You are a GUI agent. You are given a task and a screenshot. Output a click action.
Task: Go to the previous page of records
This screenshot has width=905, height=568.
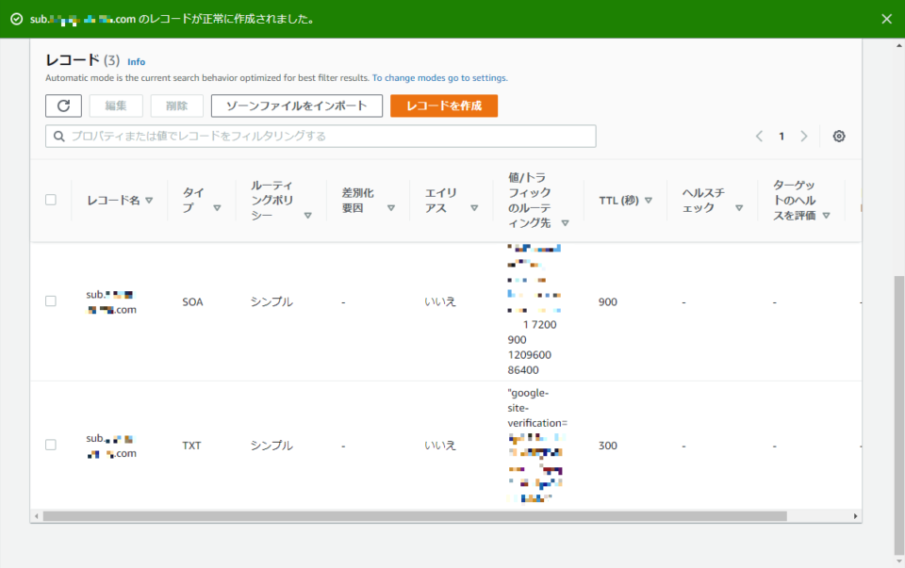click(758, 136)
